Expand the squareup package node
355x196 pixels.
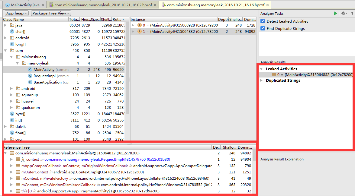(x=11, y=95)
